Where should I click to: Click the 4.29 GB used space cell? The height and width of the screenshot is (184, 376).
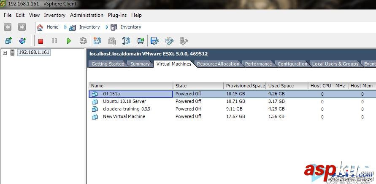click(276, 109)
